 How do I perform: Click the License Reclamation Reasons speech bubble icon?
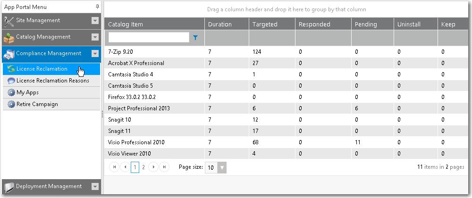[x=11, y=81]
